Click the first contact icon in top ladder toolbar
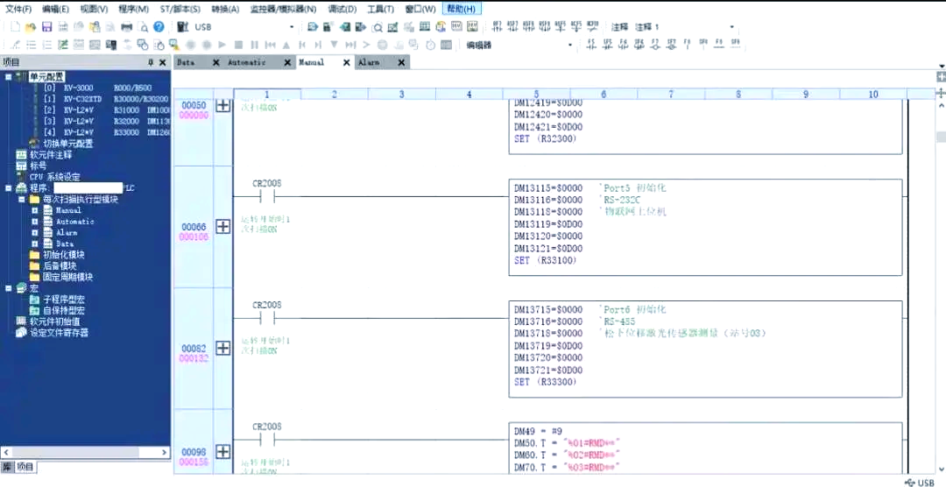Screen dimensions: 946x487 497,26
